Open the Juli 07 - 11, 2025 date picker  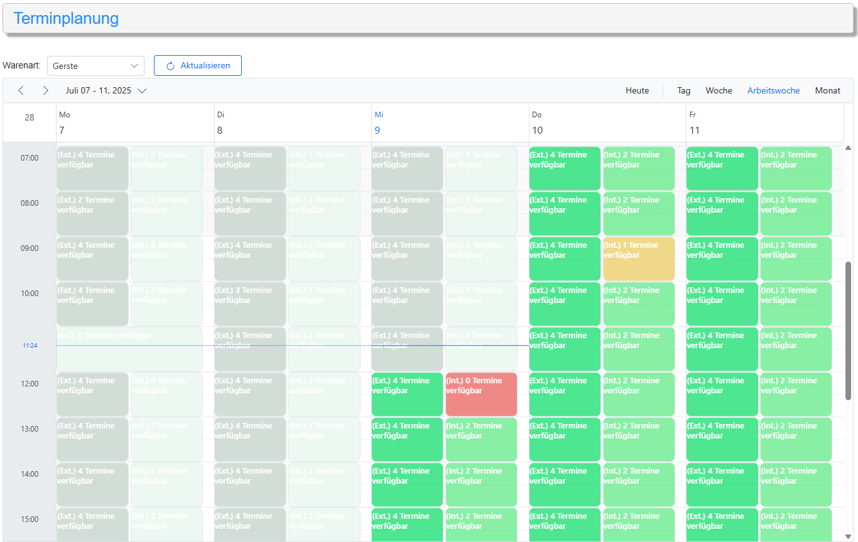[x=106, y=90]
